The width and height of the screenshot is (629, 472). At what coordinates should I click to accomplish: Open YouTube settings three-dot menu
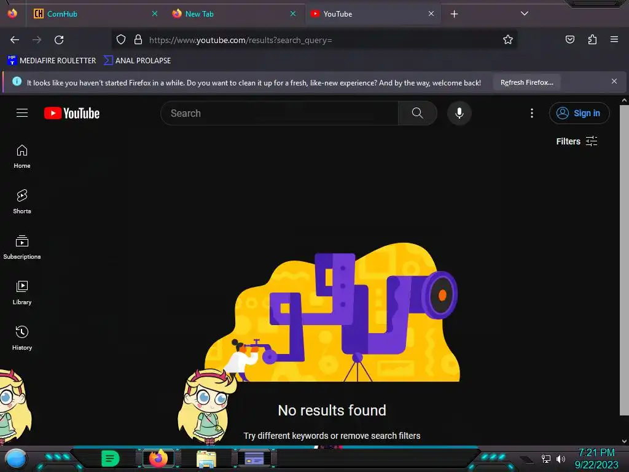532,113
